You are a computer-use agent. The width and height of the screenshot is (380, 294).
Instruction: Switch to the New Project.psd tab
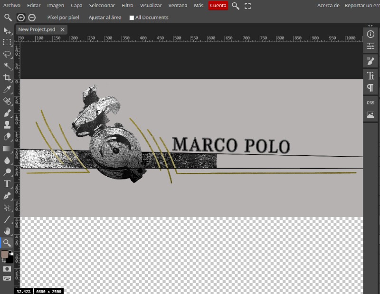37,29
